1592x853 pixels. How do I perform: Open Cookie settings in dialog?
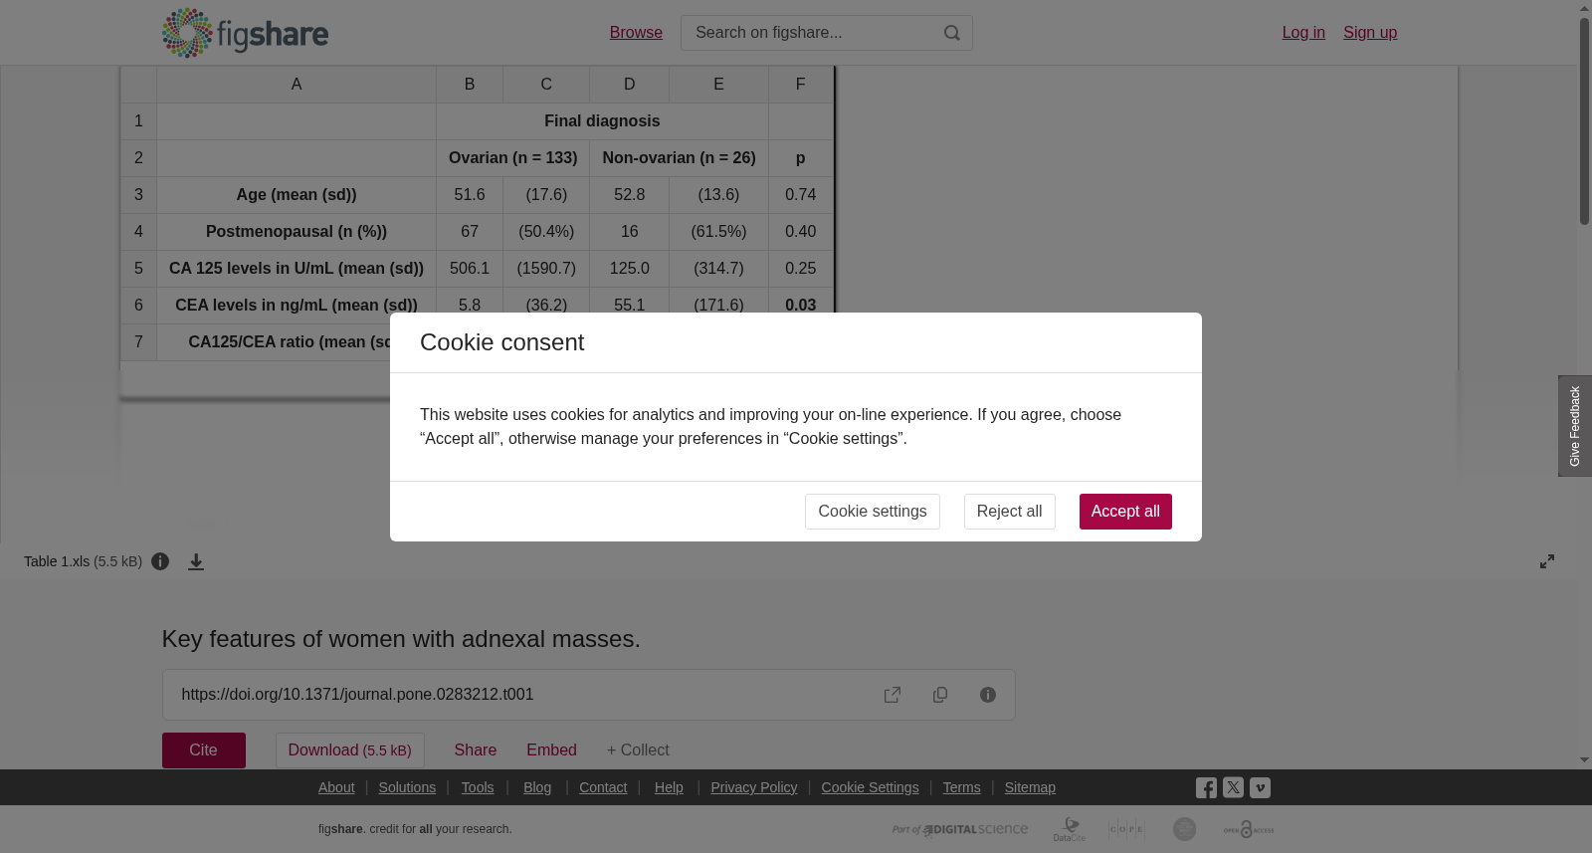click(x=873, y=512)
